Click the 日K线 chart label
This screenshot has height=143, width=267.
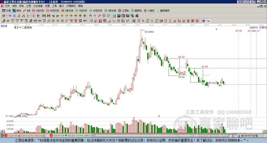(x=4, y=26)
